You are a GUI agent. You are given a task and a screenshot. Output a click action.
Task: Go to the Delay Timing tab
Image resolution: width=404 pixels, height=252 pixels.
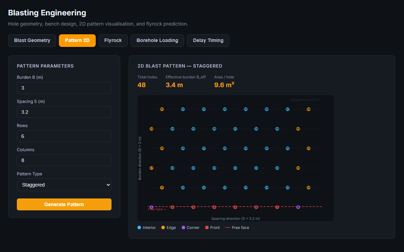[208, 41]
